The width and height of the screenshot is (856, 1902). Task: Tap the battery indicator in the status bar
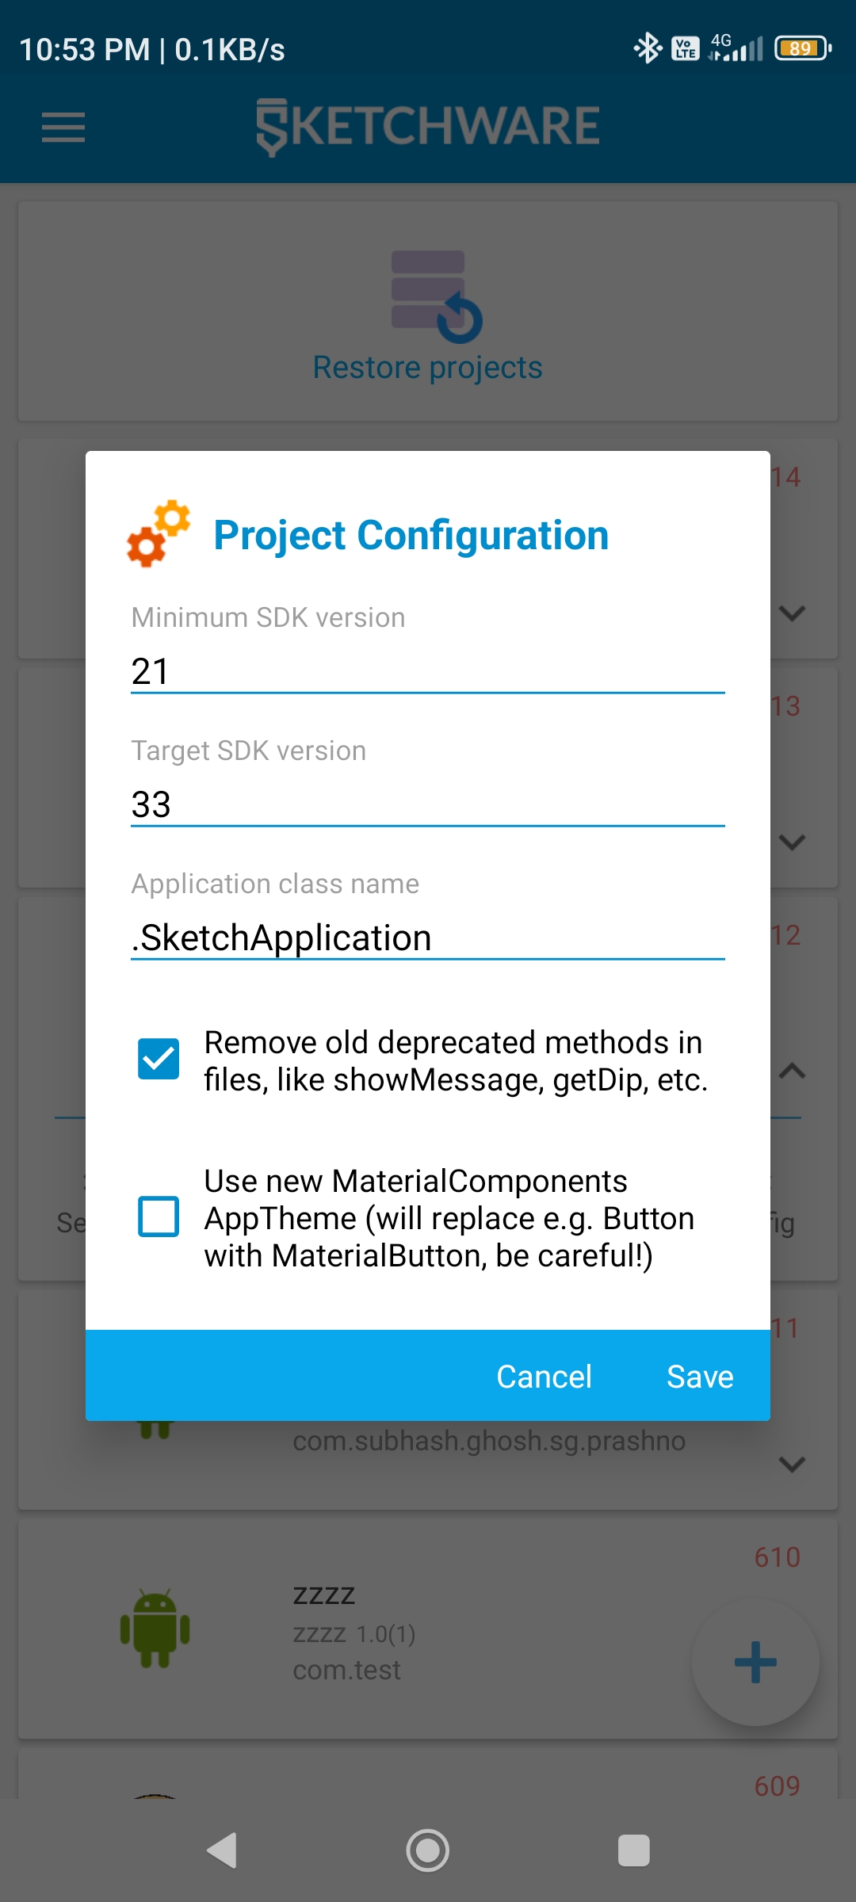click(x=801, y=48)
